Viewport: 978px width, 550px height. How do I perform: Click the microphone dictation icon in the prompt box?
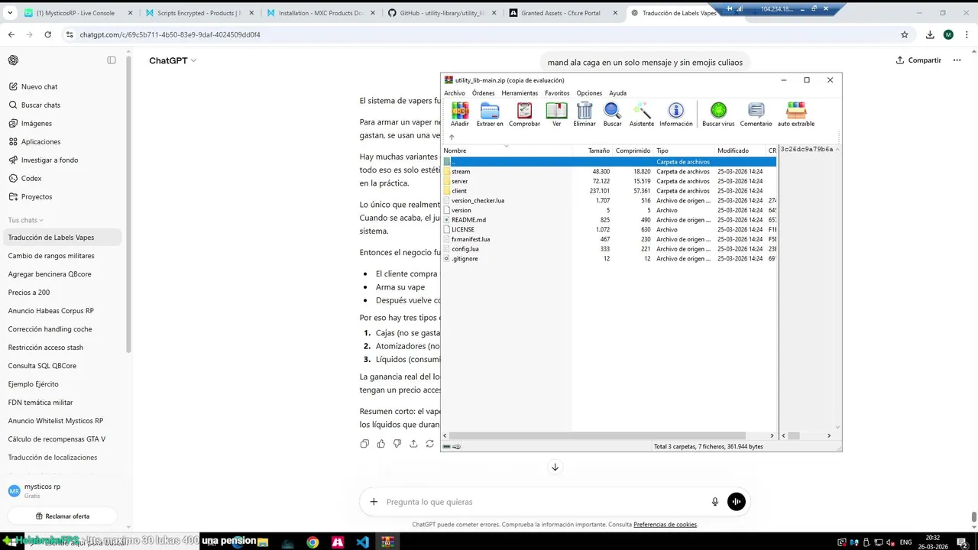tap(715, 502)
